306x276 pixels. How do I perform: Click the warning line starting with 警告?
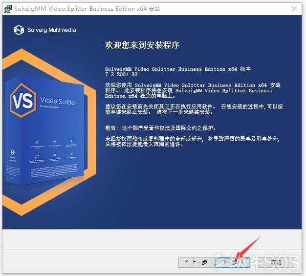161,128
